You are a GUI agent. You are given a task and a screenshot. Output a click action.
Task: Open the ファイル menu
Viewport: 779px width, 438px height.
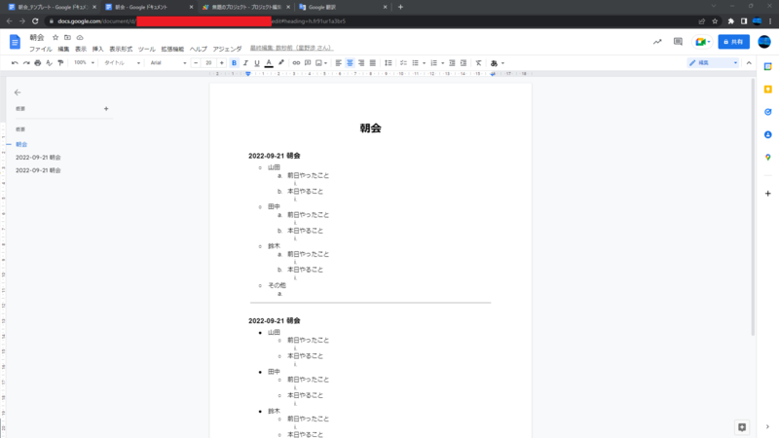coord(40,50)
